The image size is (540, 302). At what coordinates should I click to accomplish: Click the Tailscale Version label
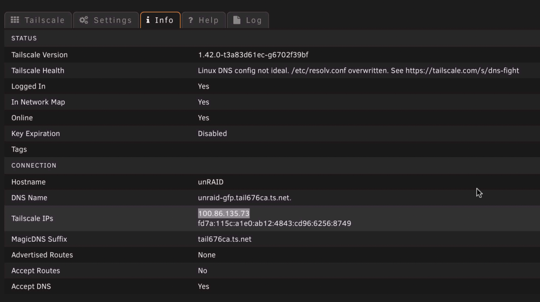coord(39,54)
